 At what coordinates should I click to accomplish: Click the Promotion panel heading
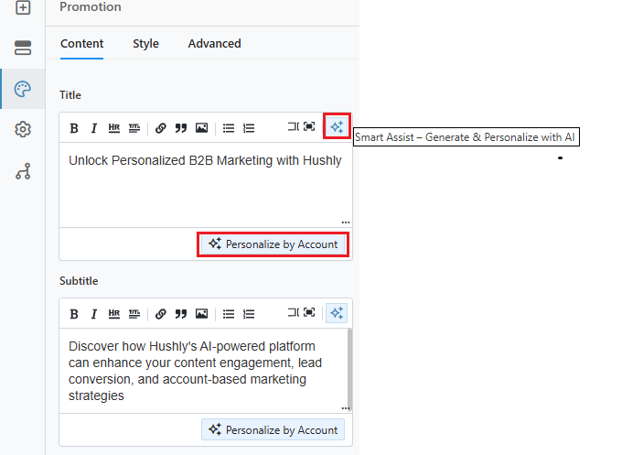pyautogui.click(x=91, y=7)
